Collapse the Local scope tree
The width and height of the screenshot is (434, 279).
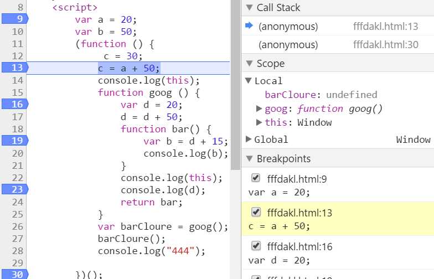[248, 81]
